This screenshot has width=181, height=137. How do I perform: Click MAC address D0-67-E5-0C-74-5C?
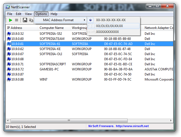(118, 54)
